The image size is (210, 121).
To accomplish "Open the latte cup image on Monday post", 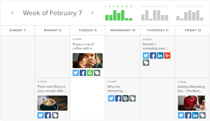I will point(52,103).
